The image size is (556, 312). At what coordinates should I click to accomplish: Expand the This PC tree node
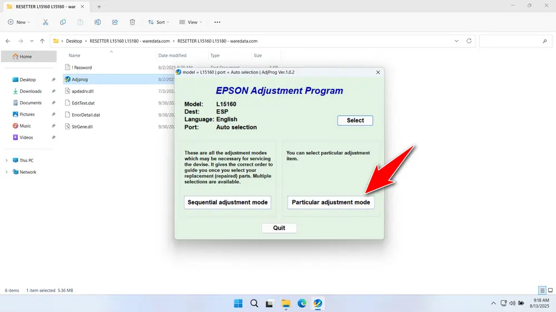click(x=6, y=160)
